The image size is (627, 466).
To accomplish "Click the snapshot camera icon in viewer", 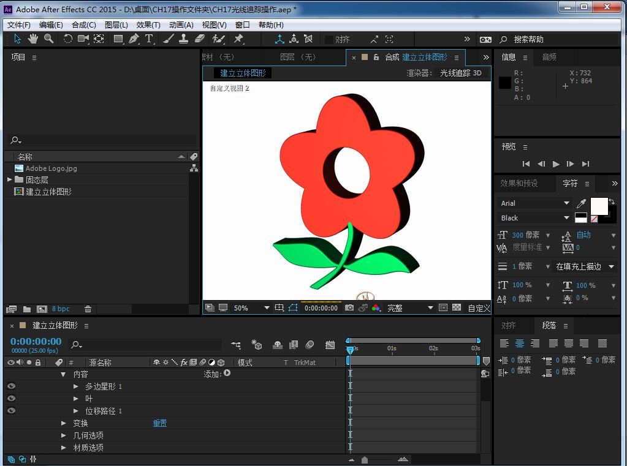I will 349,308.
